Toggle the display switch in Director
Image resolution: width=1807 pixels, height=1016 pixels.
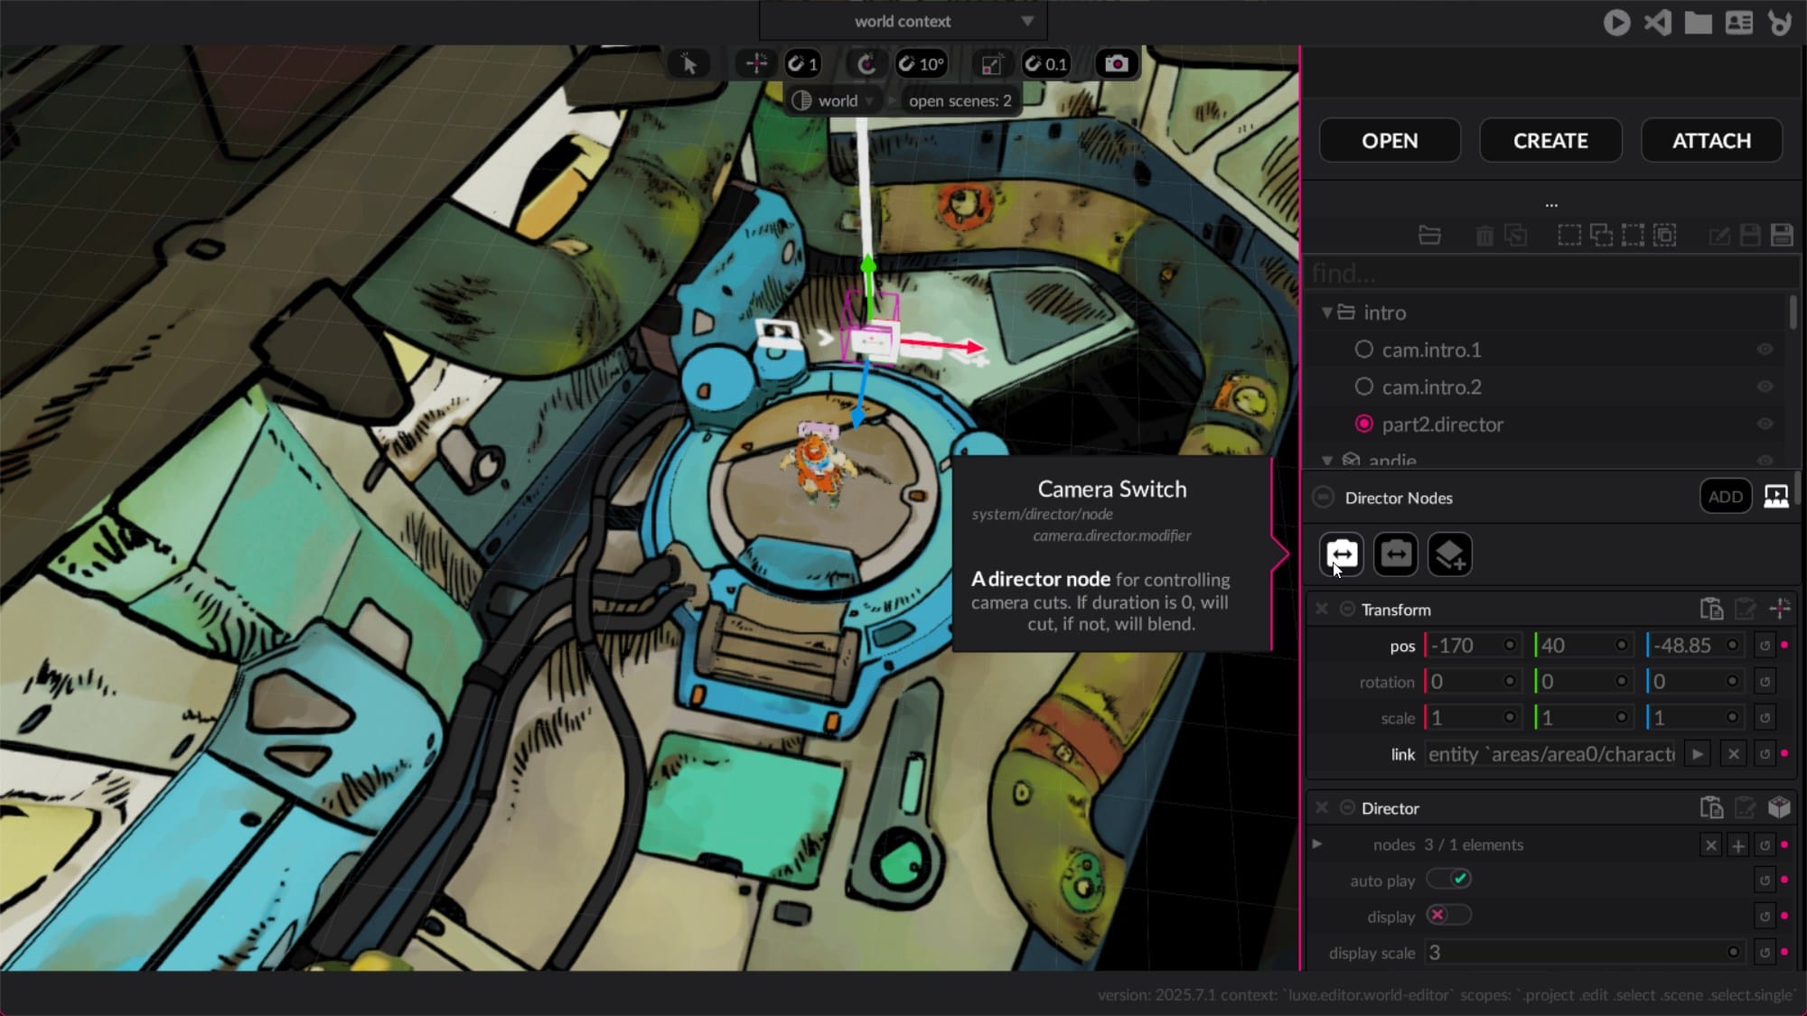pos(1449,916)
